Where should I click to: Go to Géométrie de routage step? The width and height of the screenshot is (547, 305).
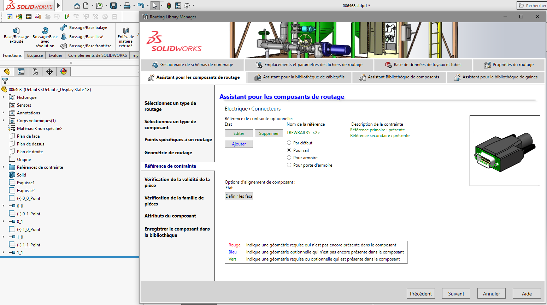pos(168,152)
